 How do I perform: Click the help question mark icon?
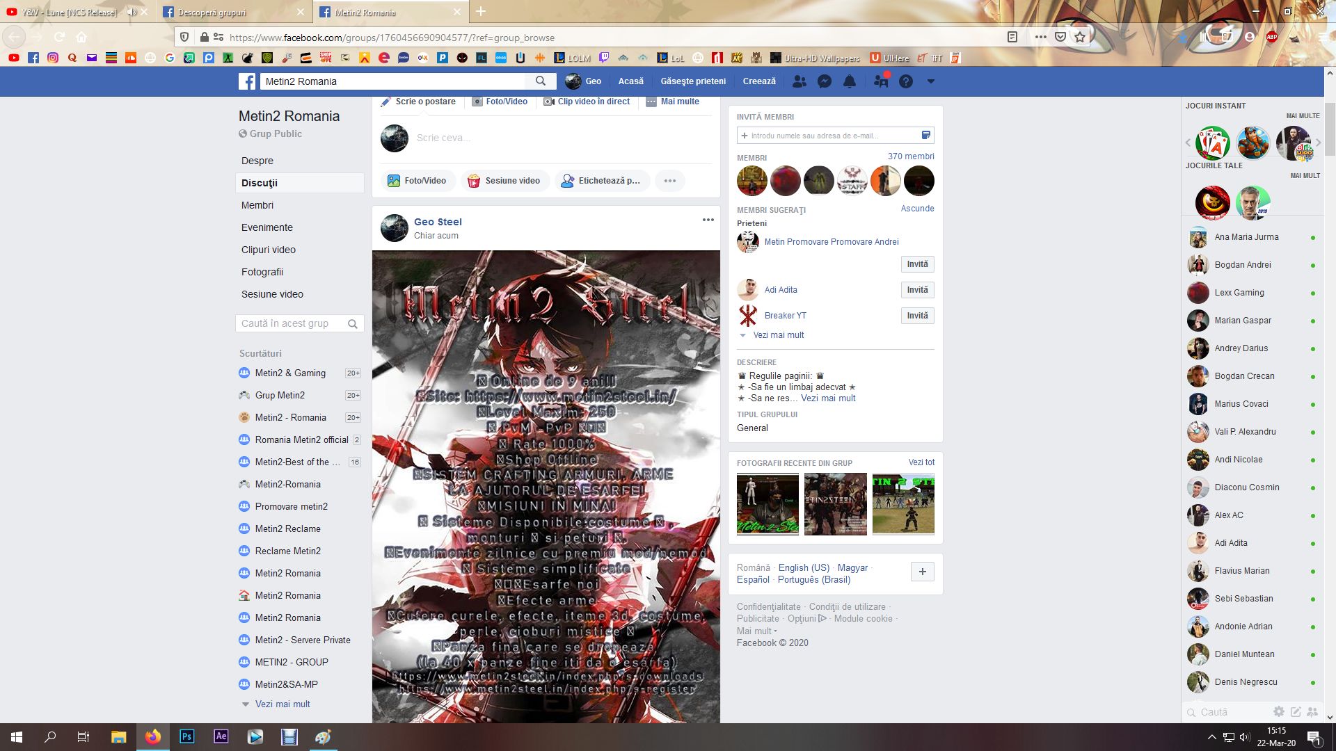click(x=905, y=81)
